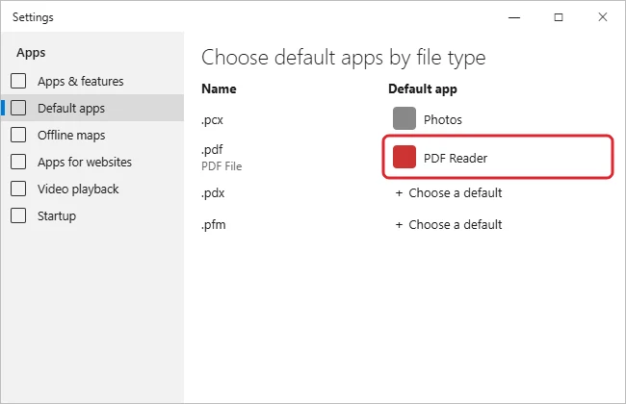The image size is (626, 404).
Task: Click the Name column header
Action: [x=219, y=88]
